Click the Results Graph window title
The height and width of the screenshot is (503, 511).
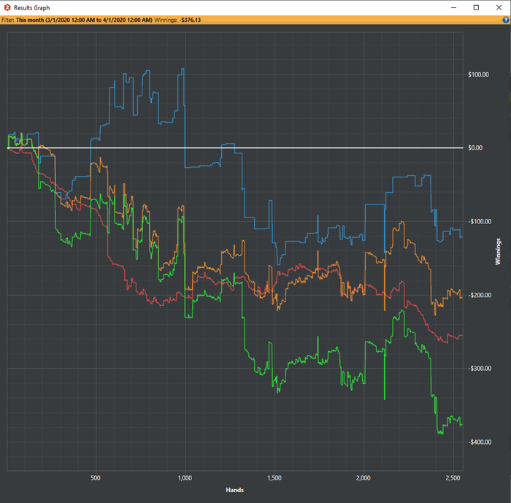[31, 8]
